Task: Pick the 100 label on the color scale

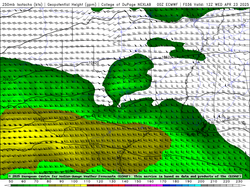Action: click(x=74, y=181)
